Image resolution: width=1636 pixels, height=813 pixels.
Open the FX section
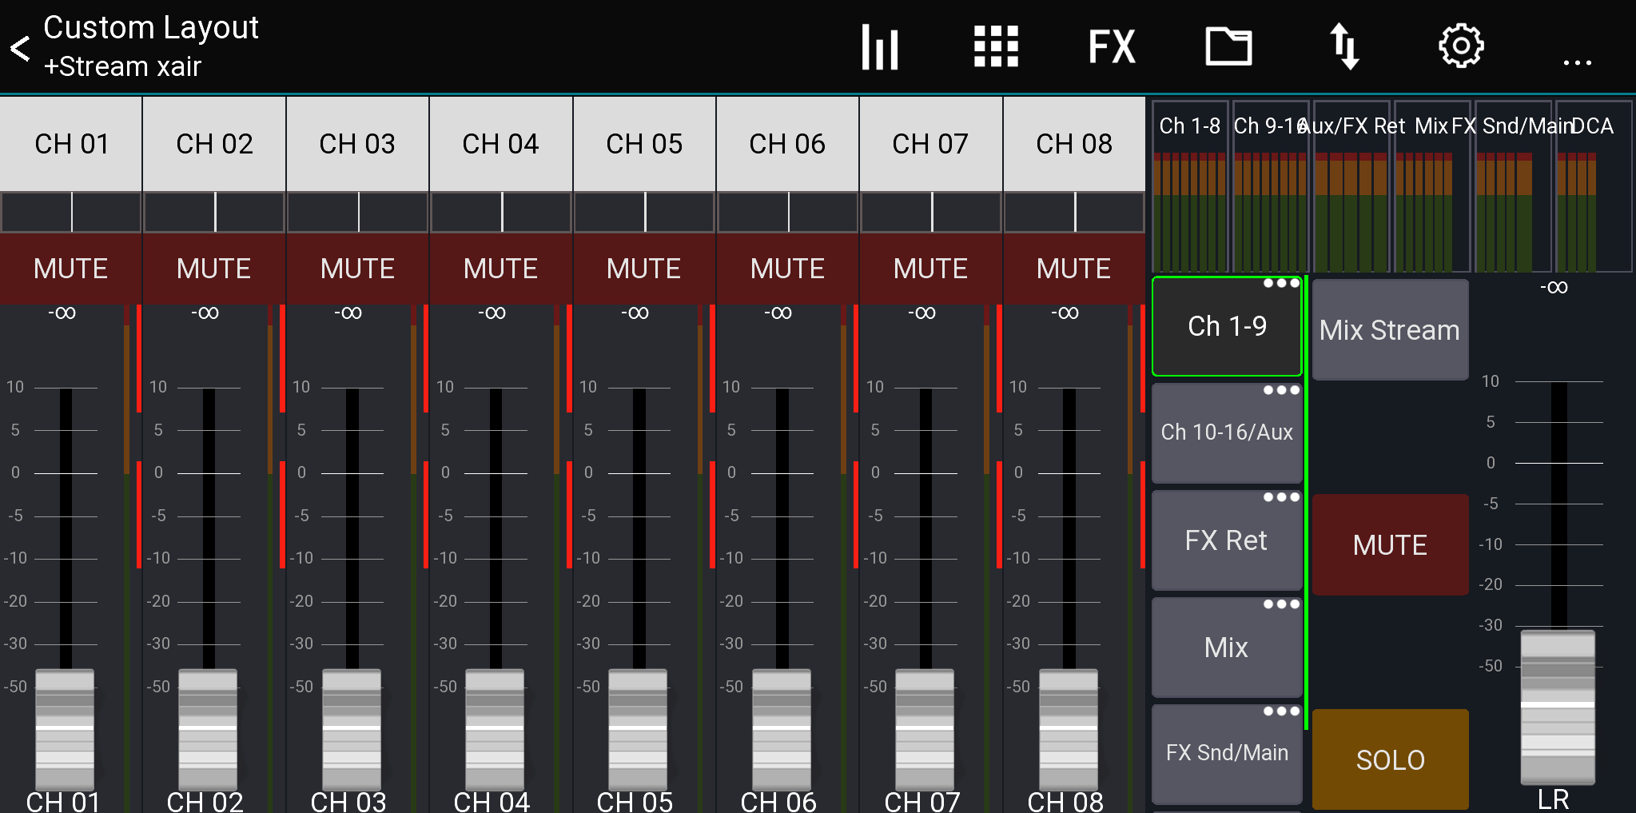click(1112, 46)
